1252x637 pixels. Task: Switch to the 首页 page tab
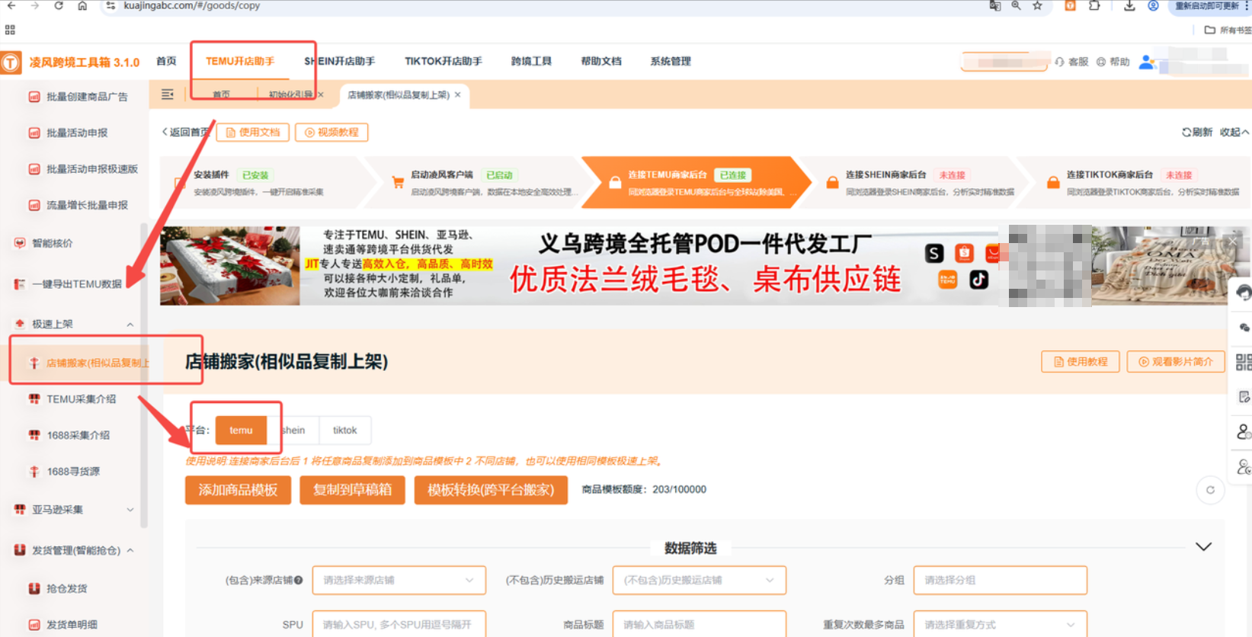coord(221,94)
